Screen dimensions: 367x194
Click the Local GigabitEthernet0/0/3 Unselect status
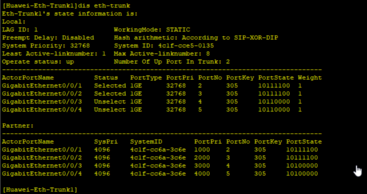click(x=110, y=101)
